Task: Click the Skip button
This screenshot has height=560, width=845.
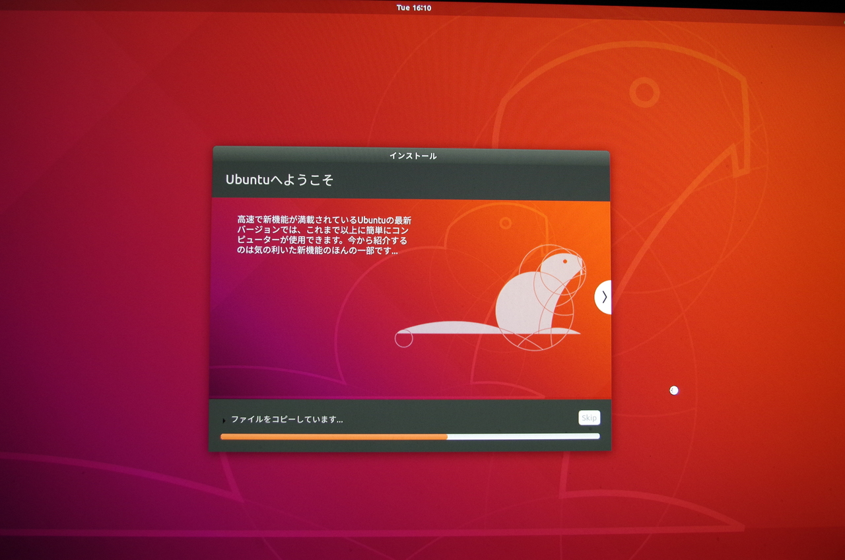Action: [x=589, y=417]
